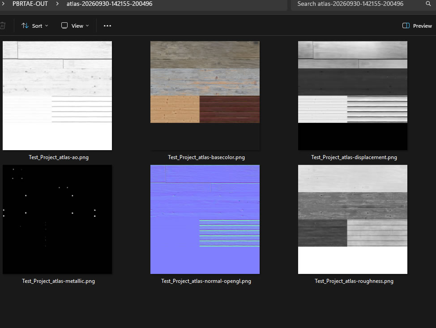Toggle the Preview pane

pyautogui.click(x=417, y=26)
